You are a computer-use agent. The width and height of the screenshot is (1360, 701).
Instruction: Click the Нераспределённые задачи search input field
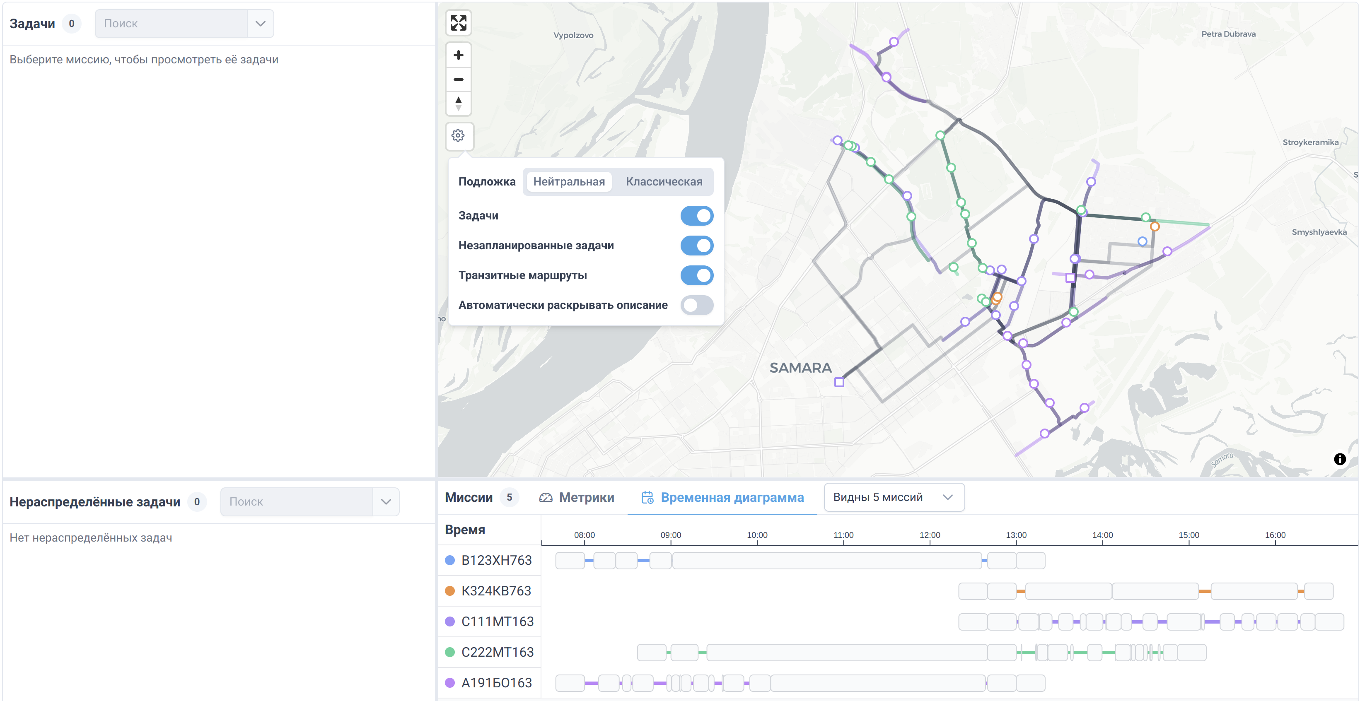point(297,502)
